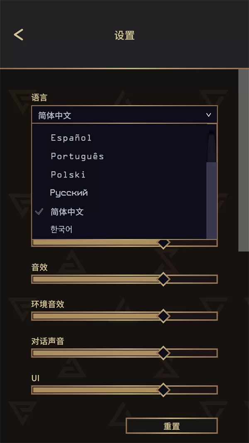Click the checkmark beside 简体中文

coord(39,212)
